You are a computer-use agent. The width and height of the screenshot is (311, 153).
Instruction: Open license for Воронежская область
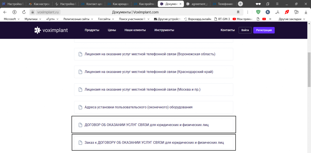pos(153,54)
